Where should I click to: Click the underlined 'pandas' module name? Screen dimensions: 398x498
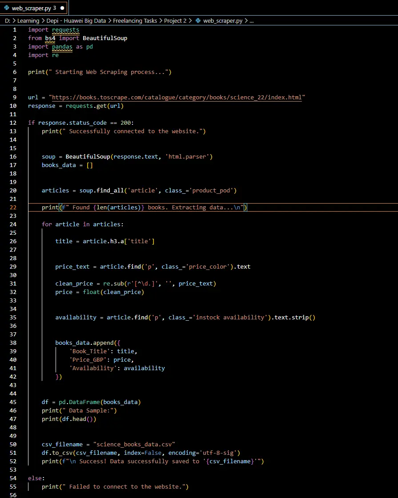coord(62,47)
